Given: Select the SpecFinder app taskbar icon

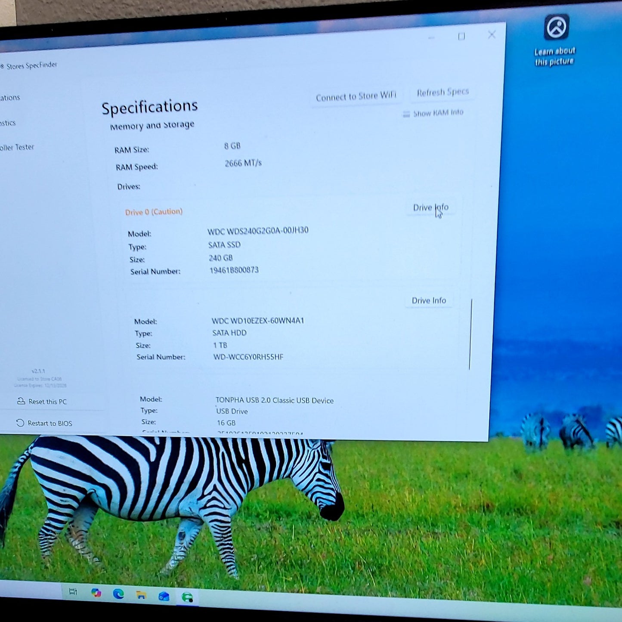Looking at the screenshot, I should [187, 597].
